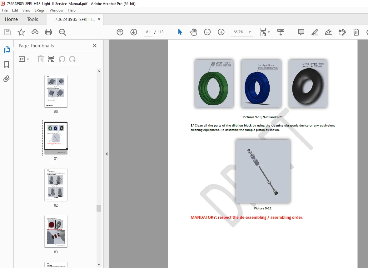Screen dimensions: 368x268
Task: Activate the Selection arrow tool
Action: point(180,32)
